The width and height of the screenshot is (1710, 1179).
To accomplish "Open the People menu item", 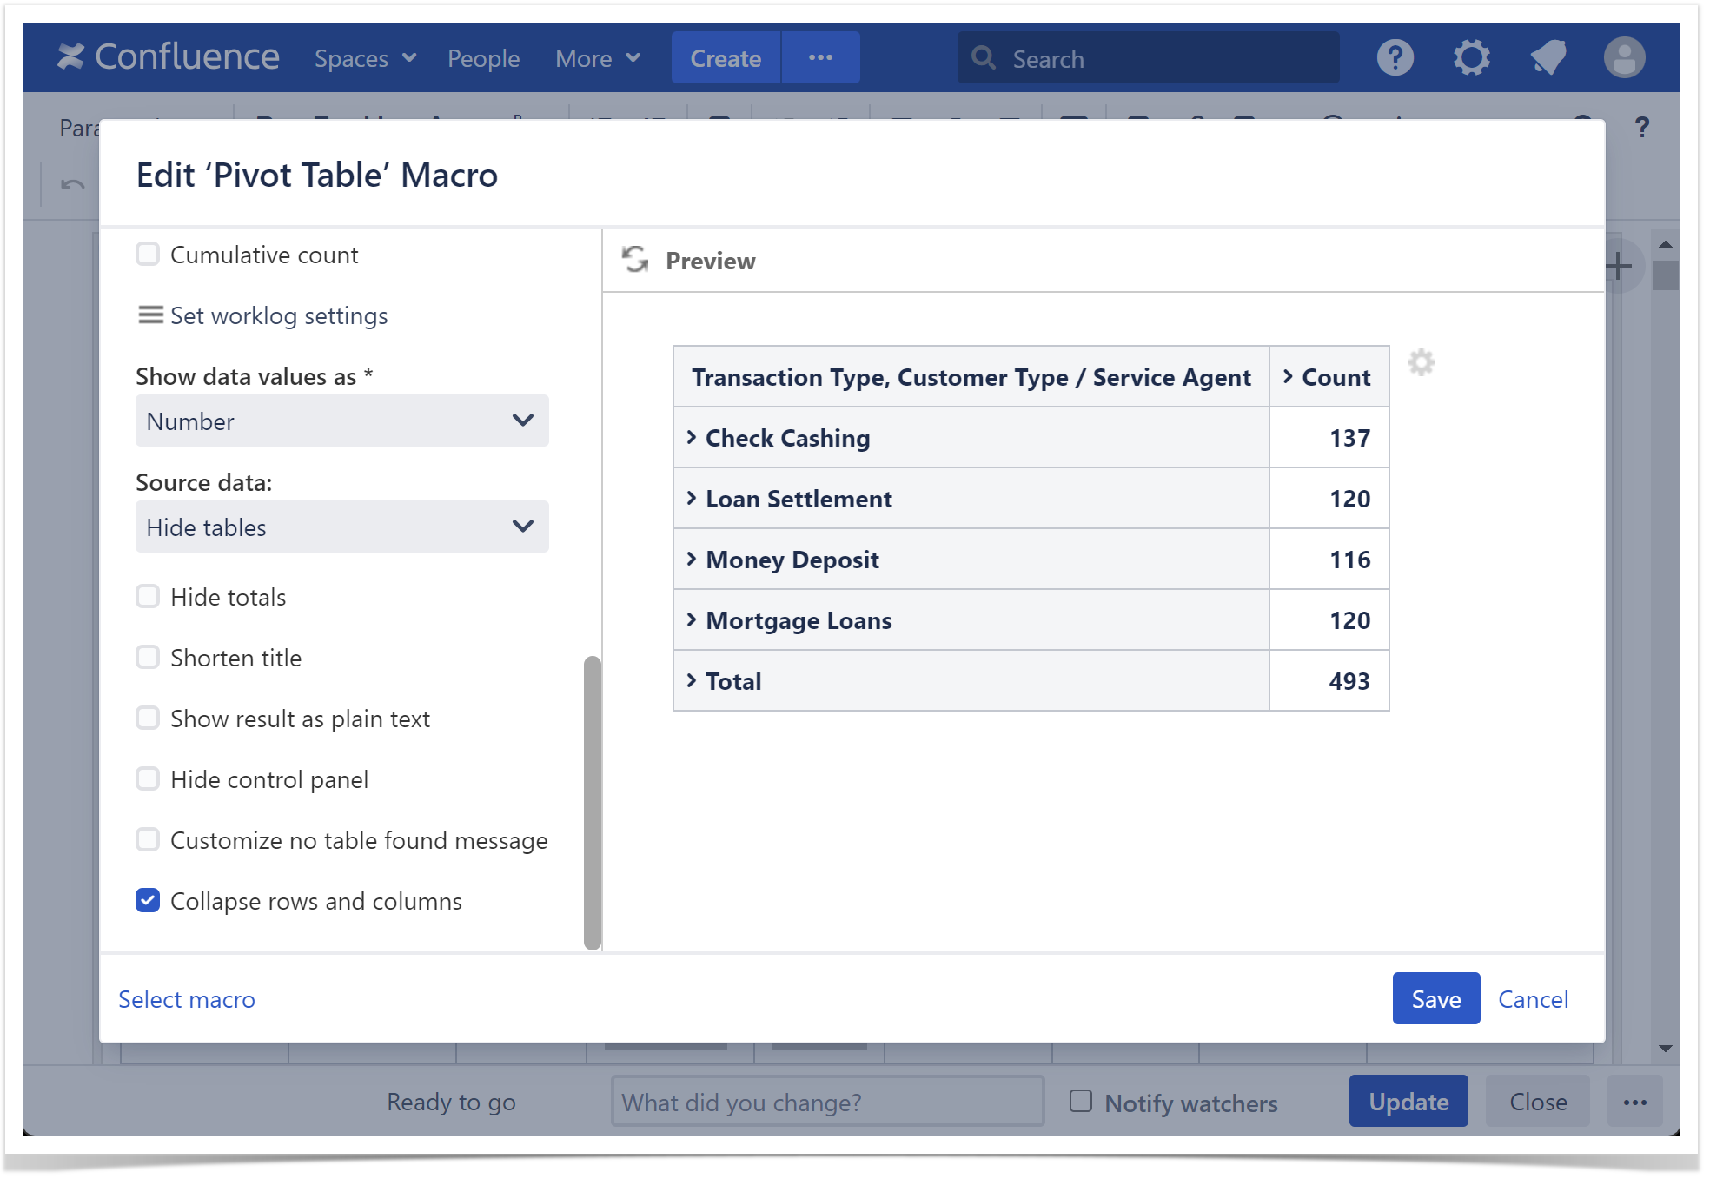I will point(483,58).
